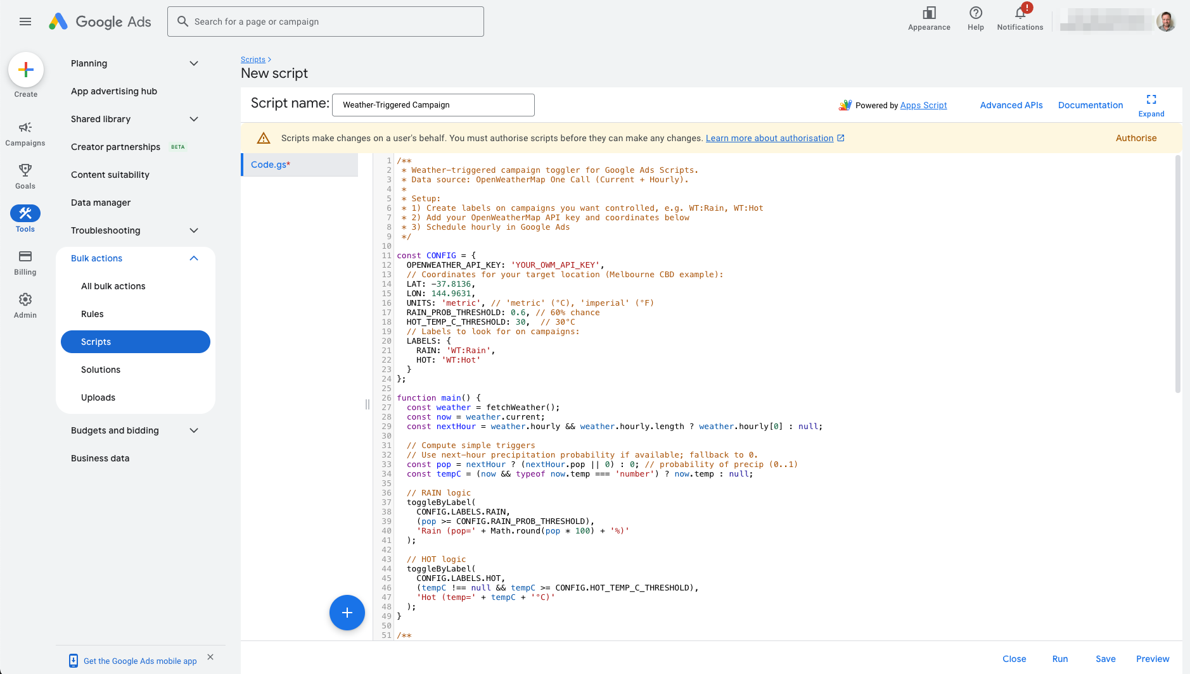The width and height of the screenshot is (1190, 674).
Task: Switch to the Code.gs tab
Action: coord(271,164)
